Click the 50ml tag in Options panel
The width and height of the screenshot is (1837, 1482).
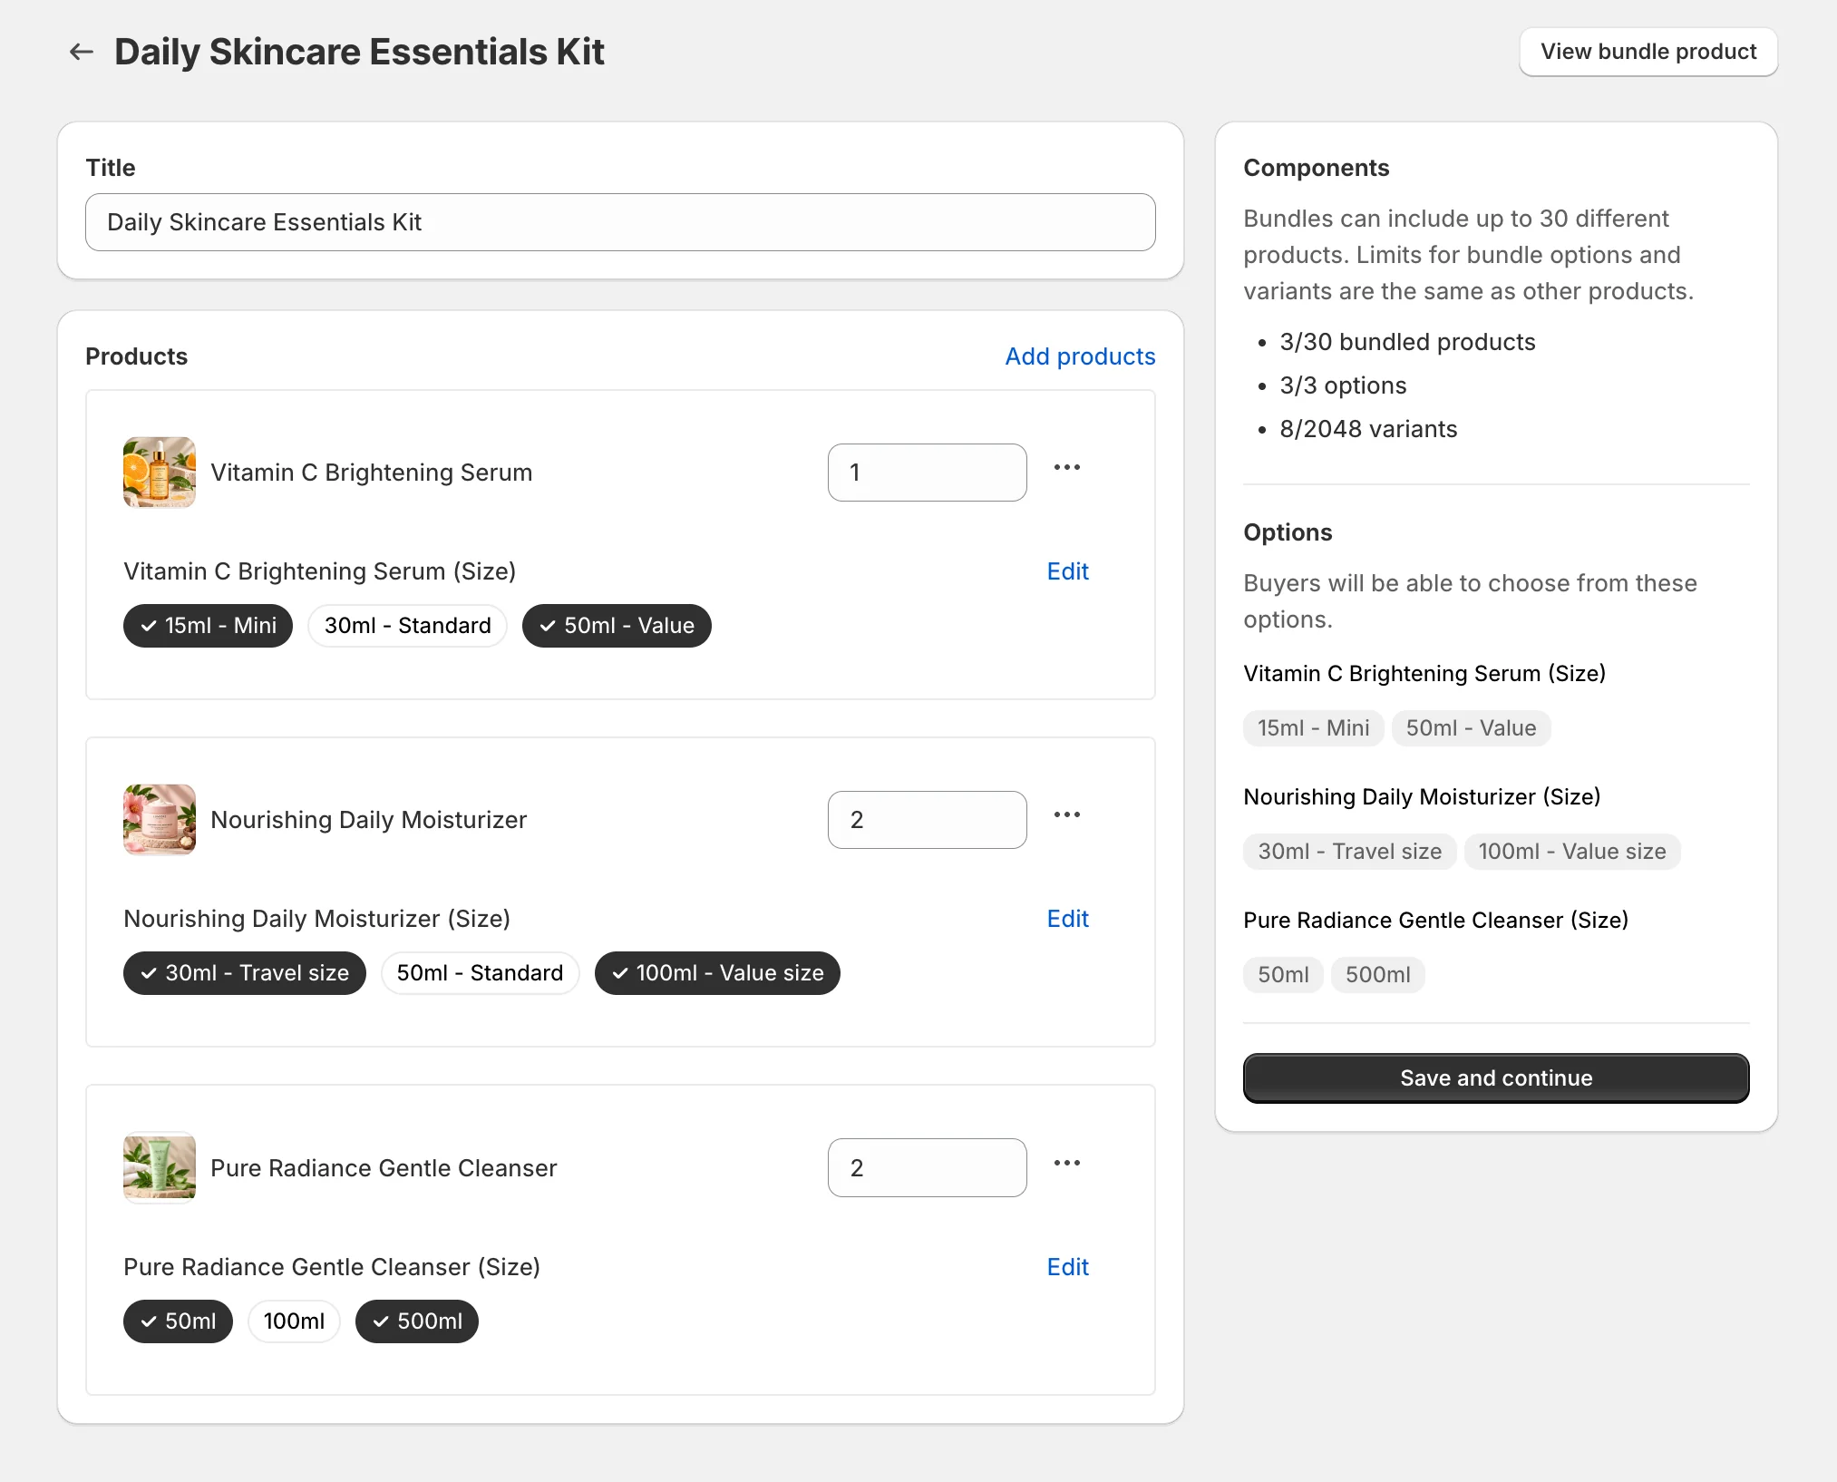pyautogui.click(x=1283, y=975)
